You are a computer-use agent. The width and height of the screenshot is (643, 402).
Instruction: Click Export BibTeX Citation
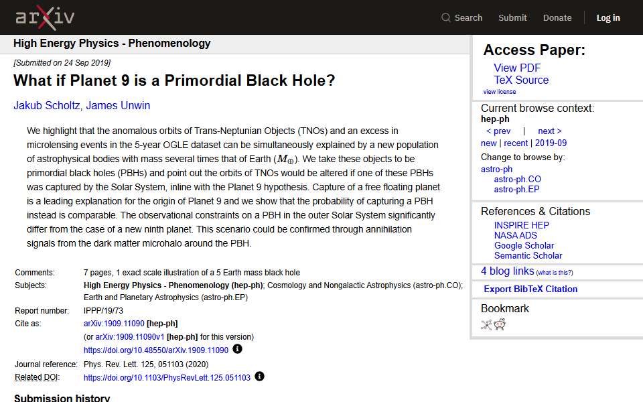coord(530,289)
